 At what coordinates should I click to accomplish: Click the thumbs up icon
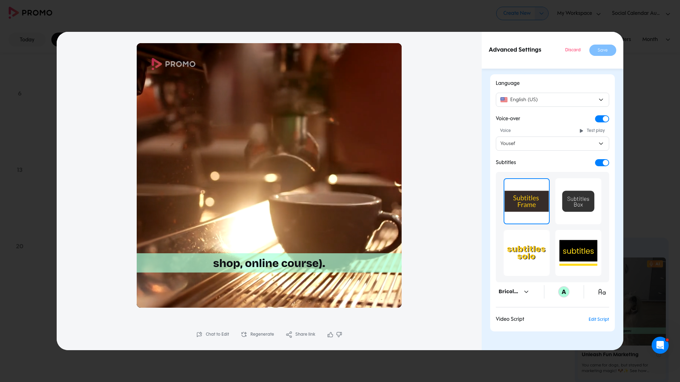tap(330, 335)
